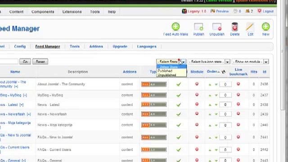Click the Unpublish toolbar icon
The height and width of the screenshot is (162, 288).
tap(217, 27)
